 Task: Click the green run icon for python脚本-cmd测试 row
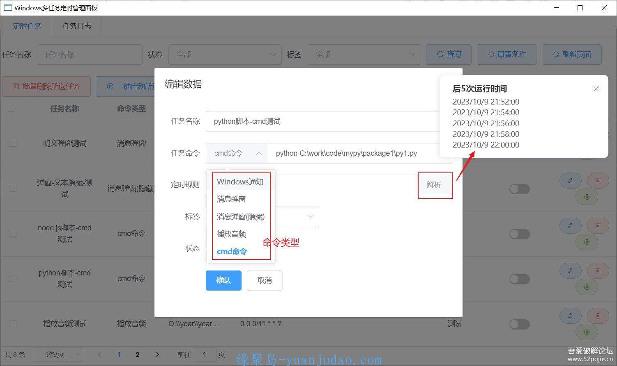click(587, 287)
